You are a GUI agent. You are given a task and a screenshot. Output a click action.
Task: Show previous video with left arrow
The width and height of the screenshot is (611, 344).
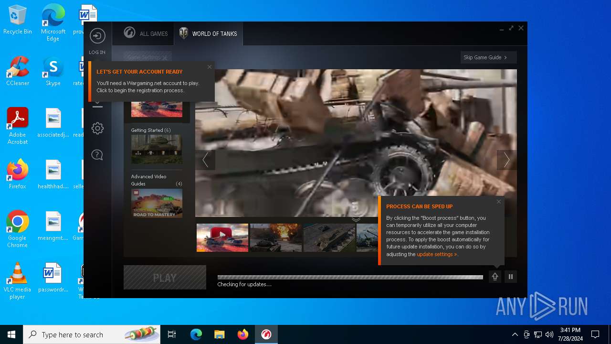click(205, 160)
